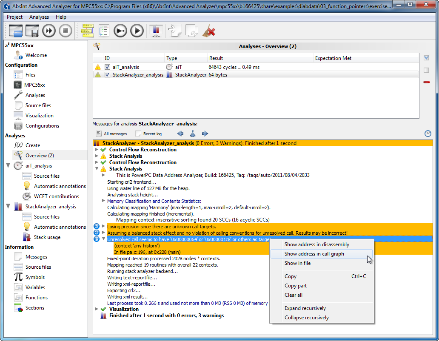
Task: Click the yellow control-flow graph toolbar icon
Action: click(x=88, y=31)
